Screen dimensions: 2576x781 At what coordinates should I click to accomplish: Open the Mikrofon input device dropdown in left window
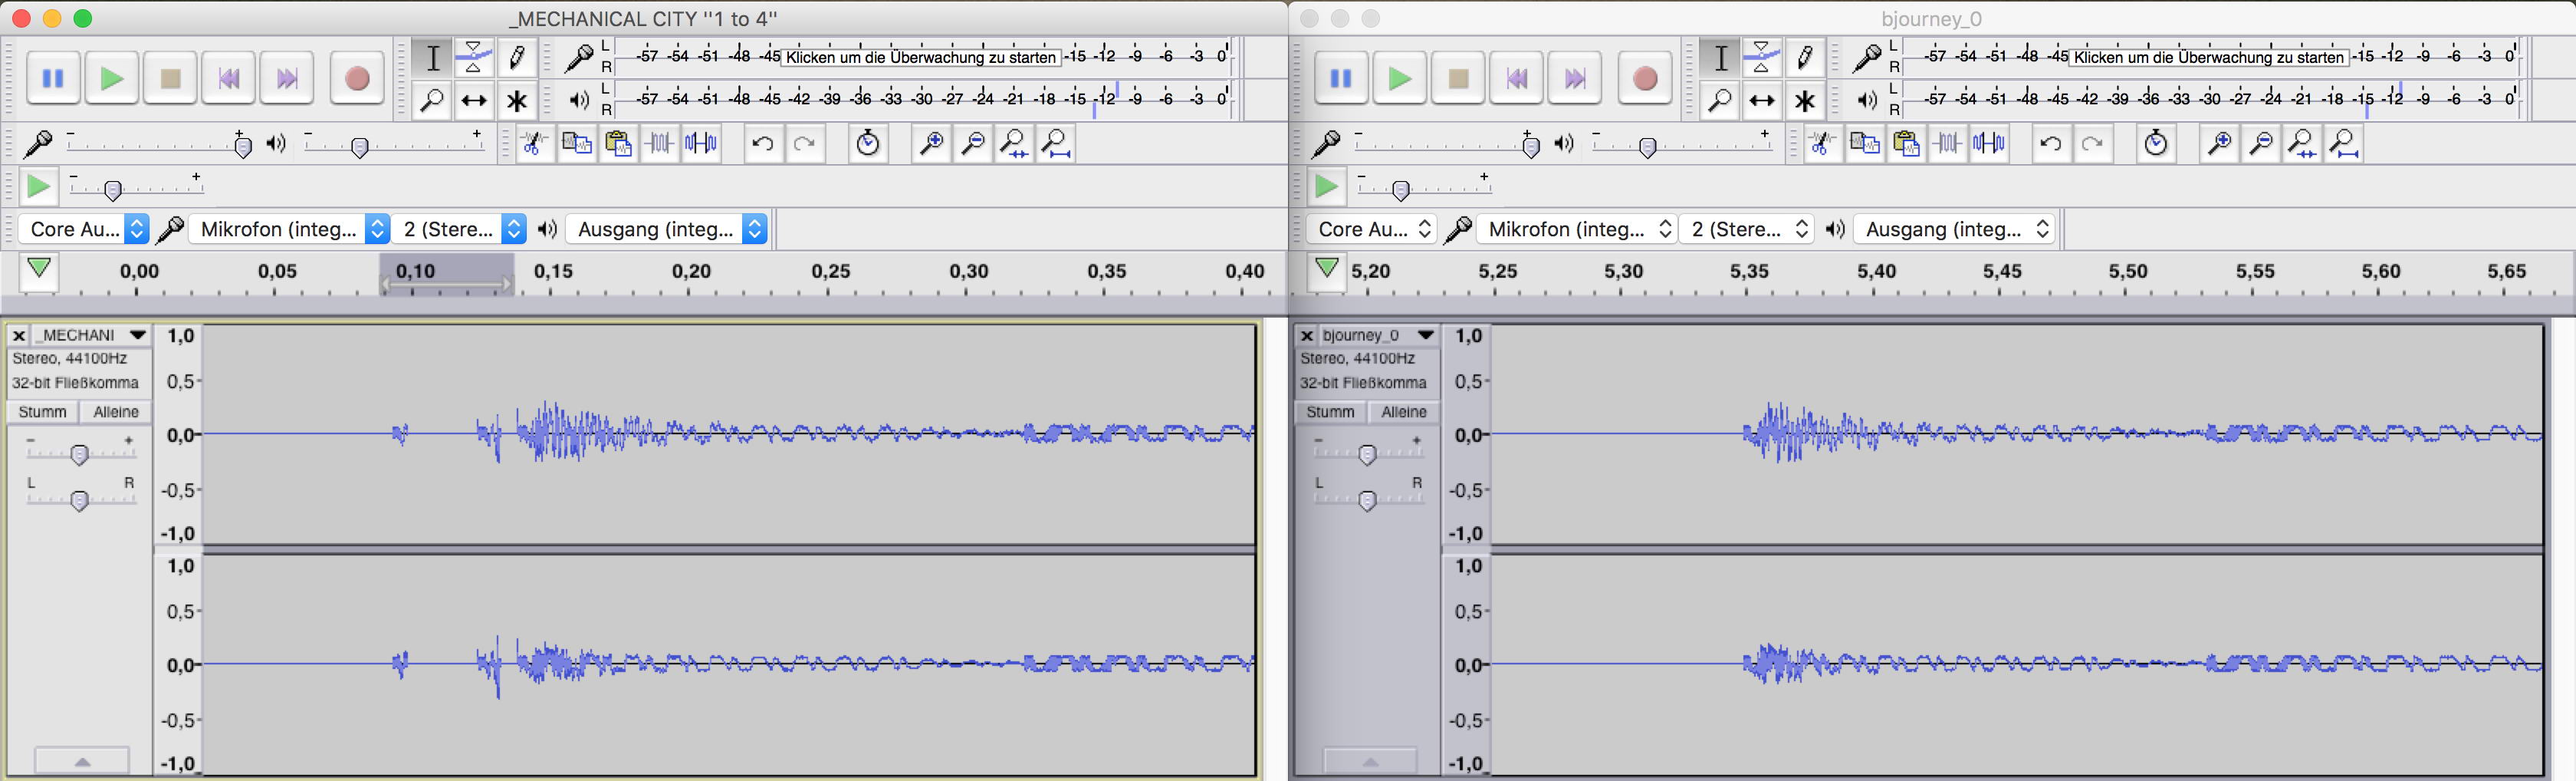click(290, 229)
